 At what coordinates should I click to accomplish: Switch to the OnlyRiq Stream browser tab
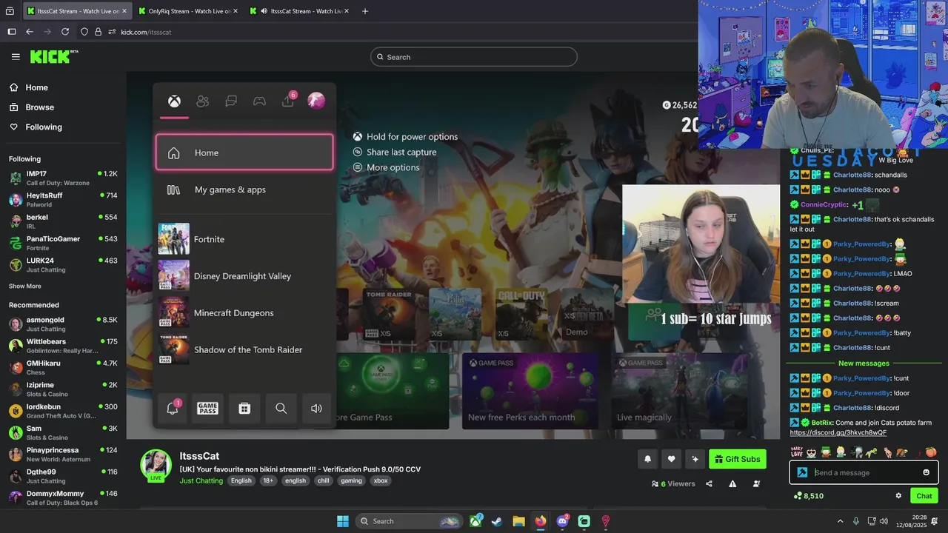189,11
